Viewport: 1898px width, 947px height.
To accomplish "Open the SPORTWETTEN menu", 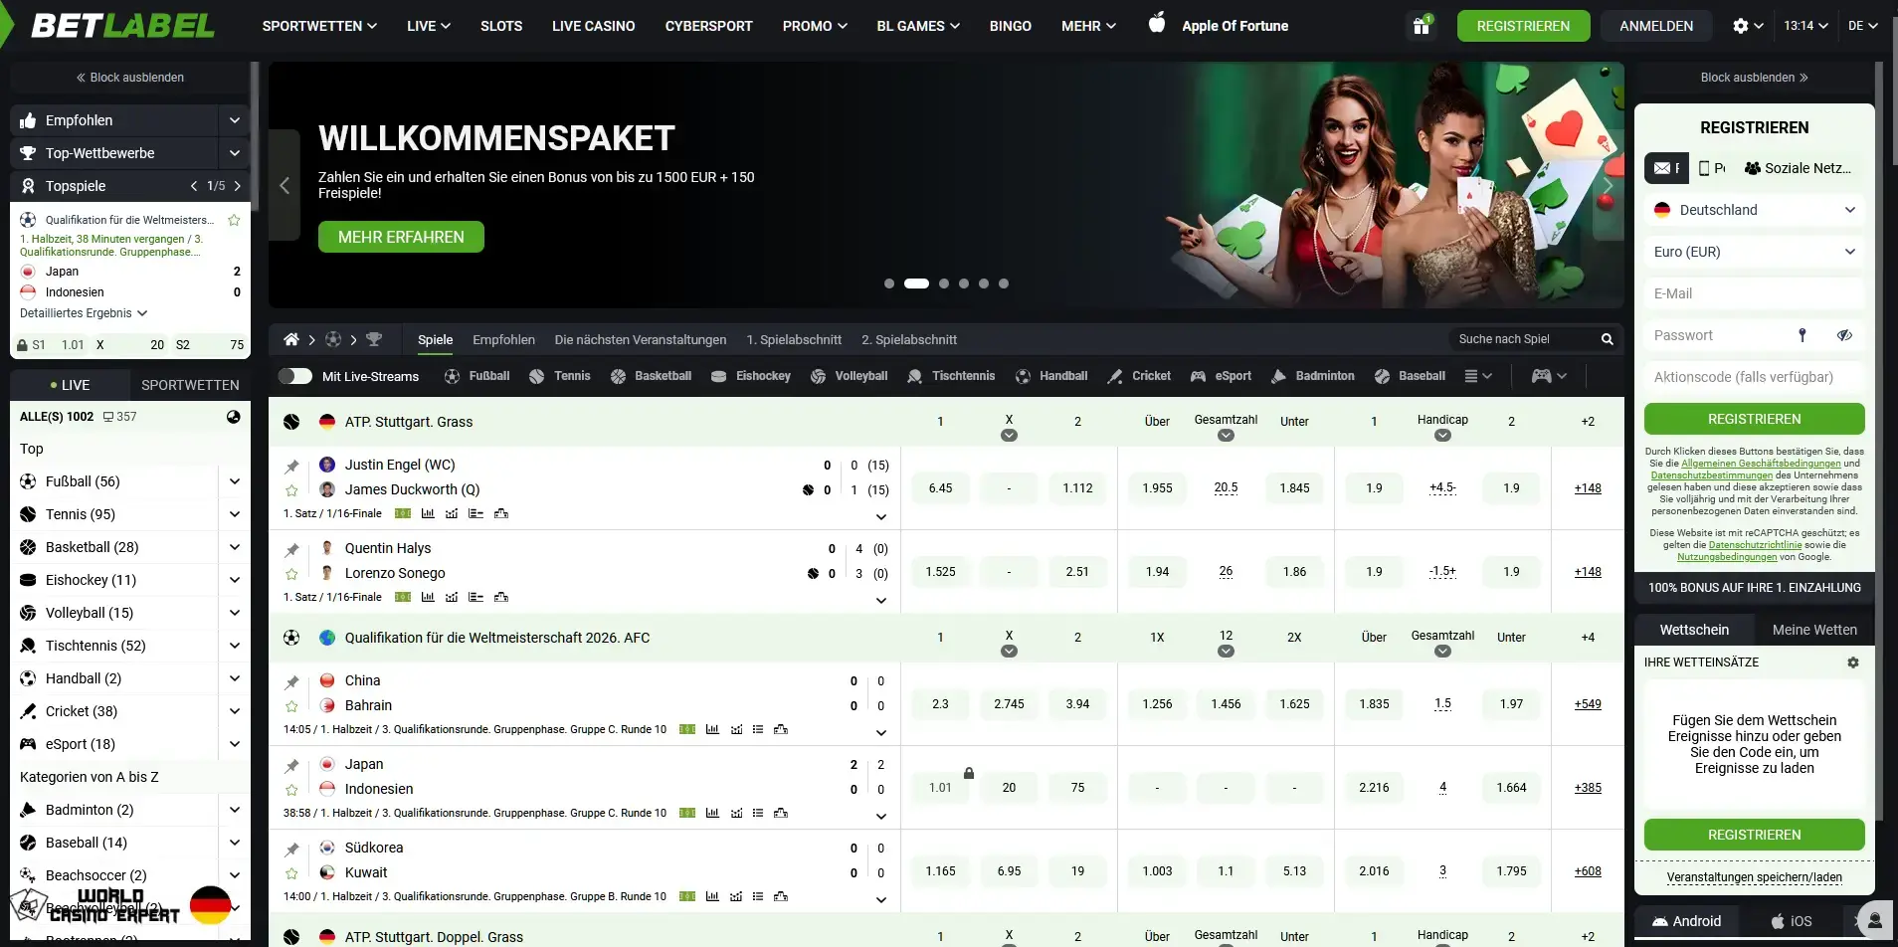I will 319,26.
